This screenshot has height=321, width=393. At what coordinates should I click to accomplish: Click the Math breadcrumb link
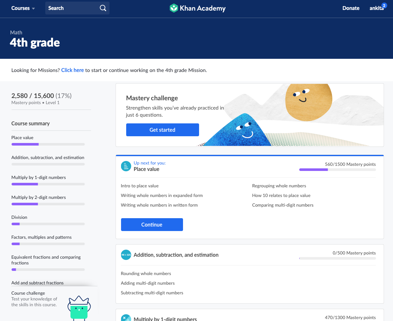pyautogui.click(x=16, y=32)
